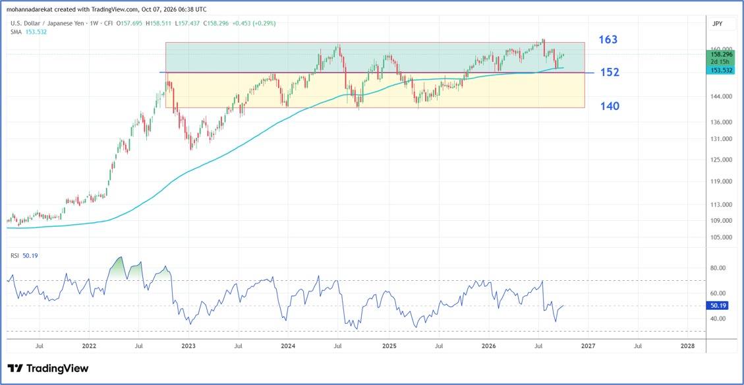The height and width of the screenshot is (385, 744).
Task: Click the 144.000 price axis label
Action: (721, 96)
